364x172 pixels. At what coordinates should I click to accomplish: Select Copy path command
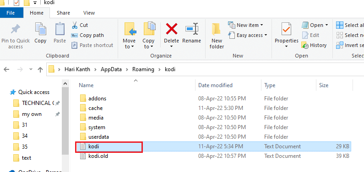[x=87, y=36]
